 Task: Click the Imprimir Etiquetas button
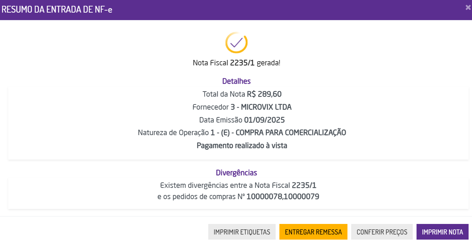(x=242, y=232)
